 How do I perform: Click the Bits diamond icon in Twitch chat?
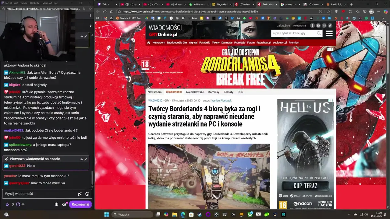point(7,204)
